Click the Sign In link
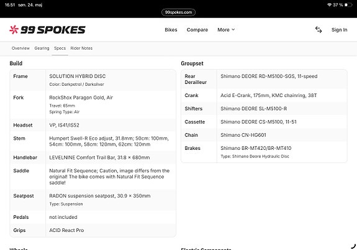Viewport: 357px width, 250px height. (x=339, y=30)
